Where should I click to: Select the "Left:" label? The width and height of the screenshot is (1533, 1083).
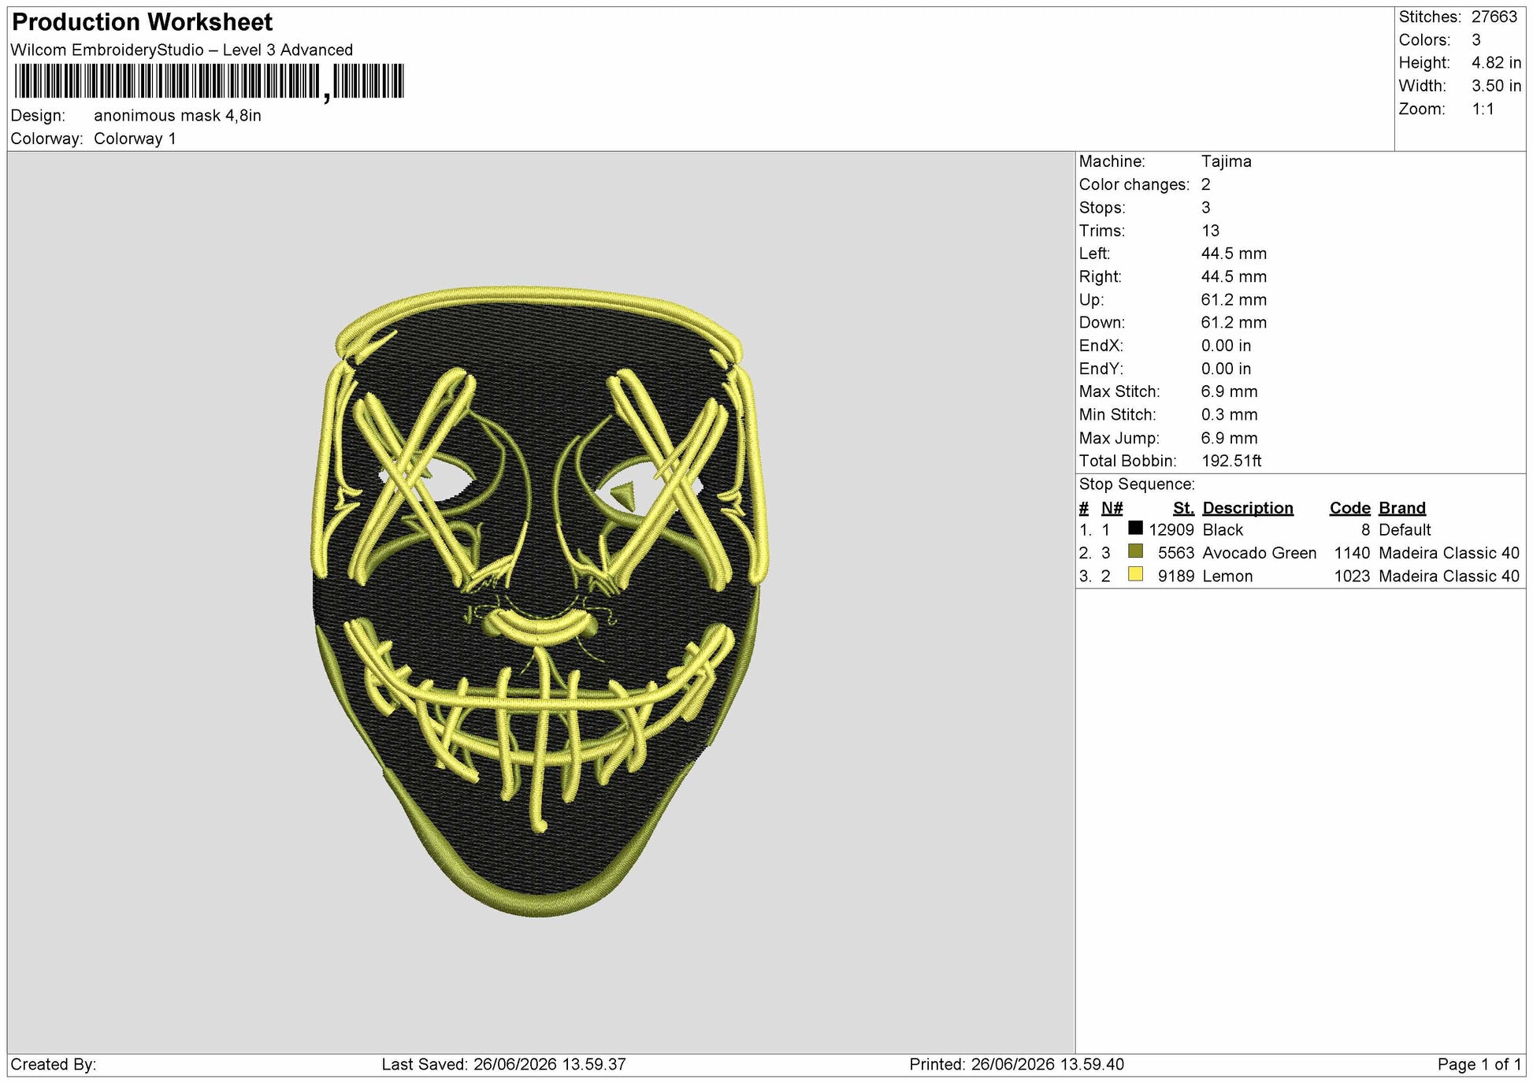pos(1095,254)
